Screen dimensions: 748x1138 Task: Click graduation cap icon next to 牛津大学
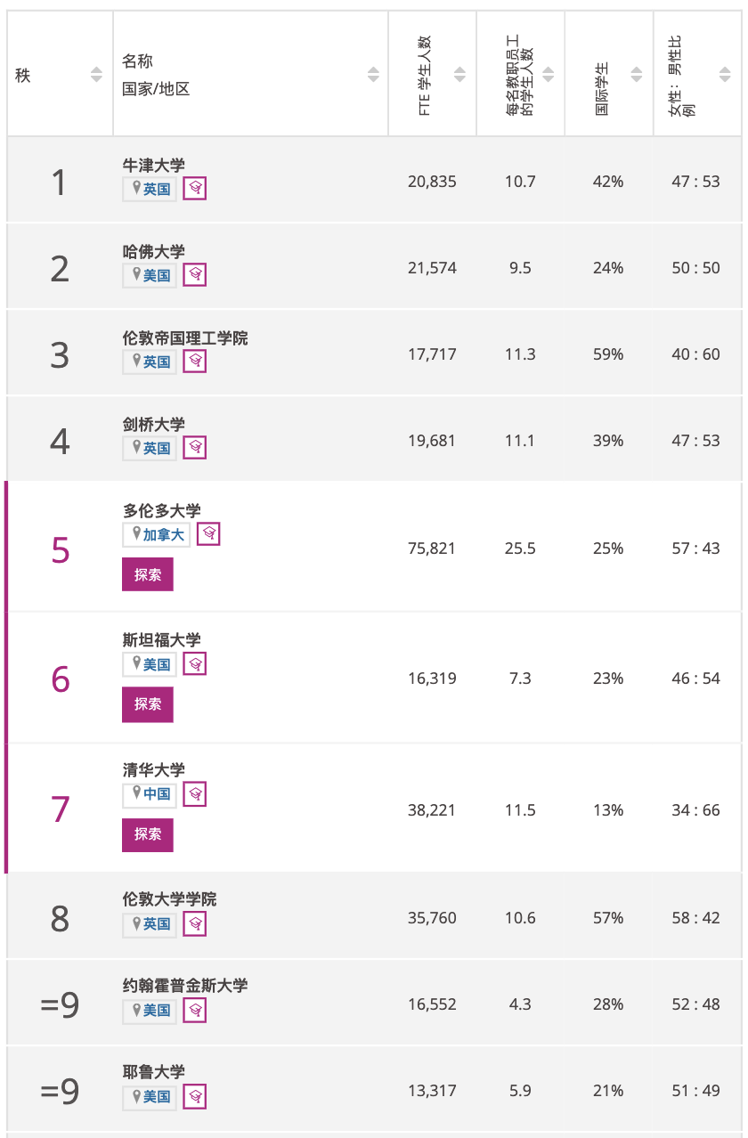tap(195, 188)
